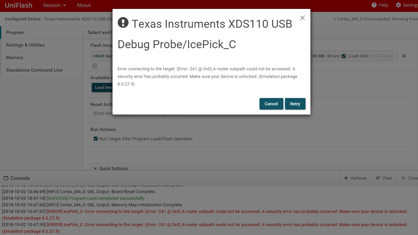
Task: Retry connecting to the target
Action: pos(295,104)
